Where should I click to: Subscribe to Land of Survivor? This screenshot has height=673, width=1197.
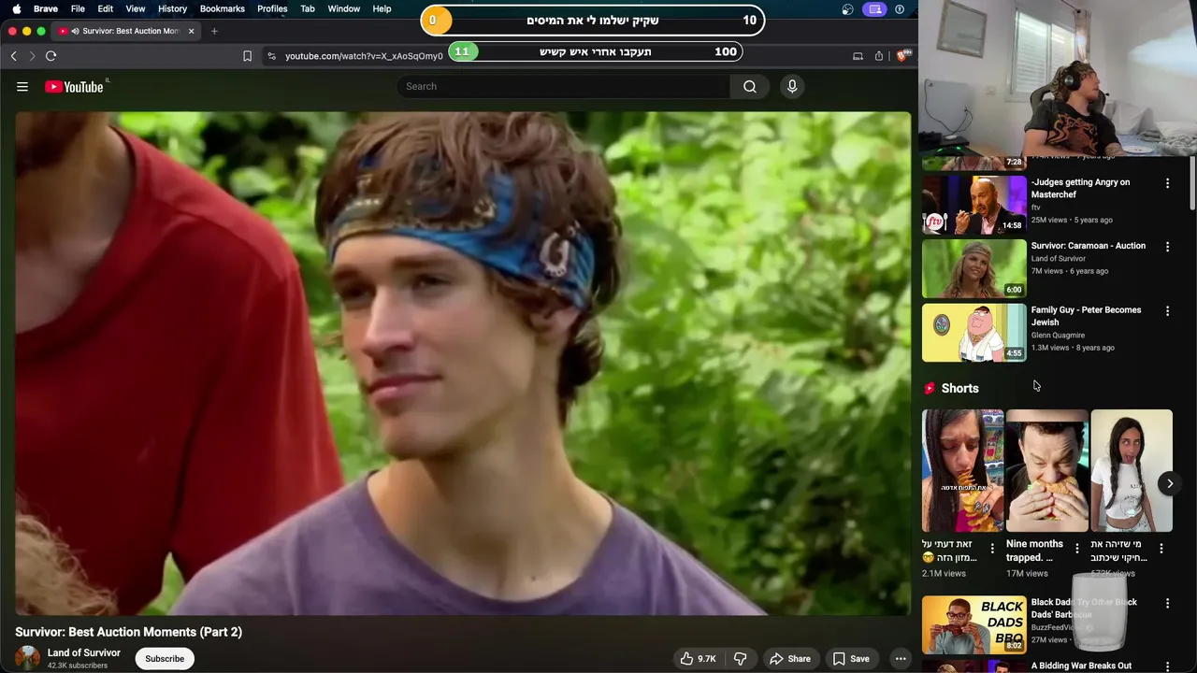(x=165, y=659)
